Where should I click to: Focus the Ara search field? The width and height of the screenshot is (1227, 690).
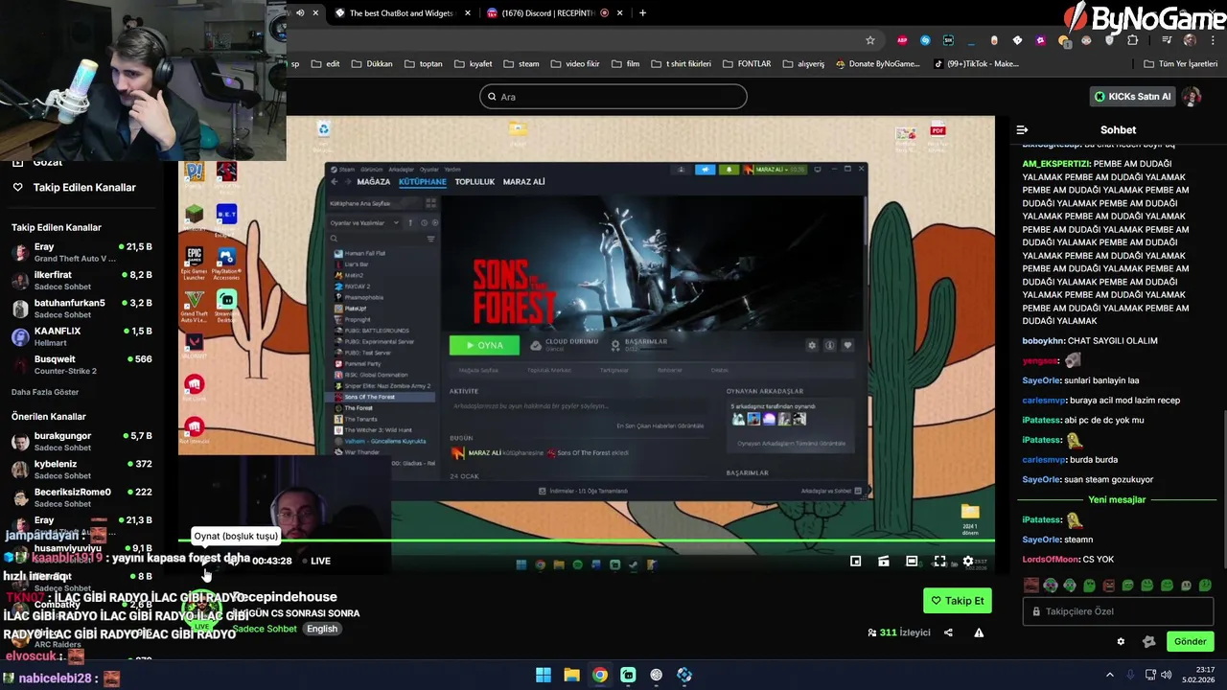click(x=613, y=97)
